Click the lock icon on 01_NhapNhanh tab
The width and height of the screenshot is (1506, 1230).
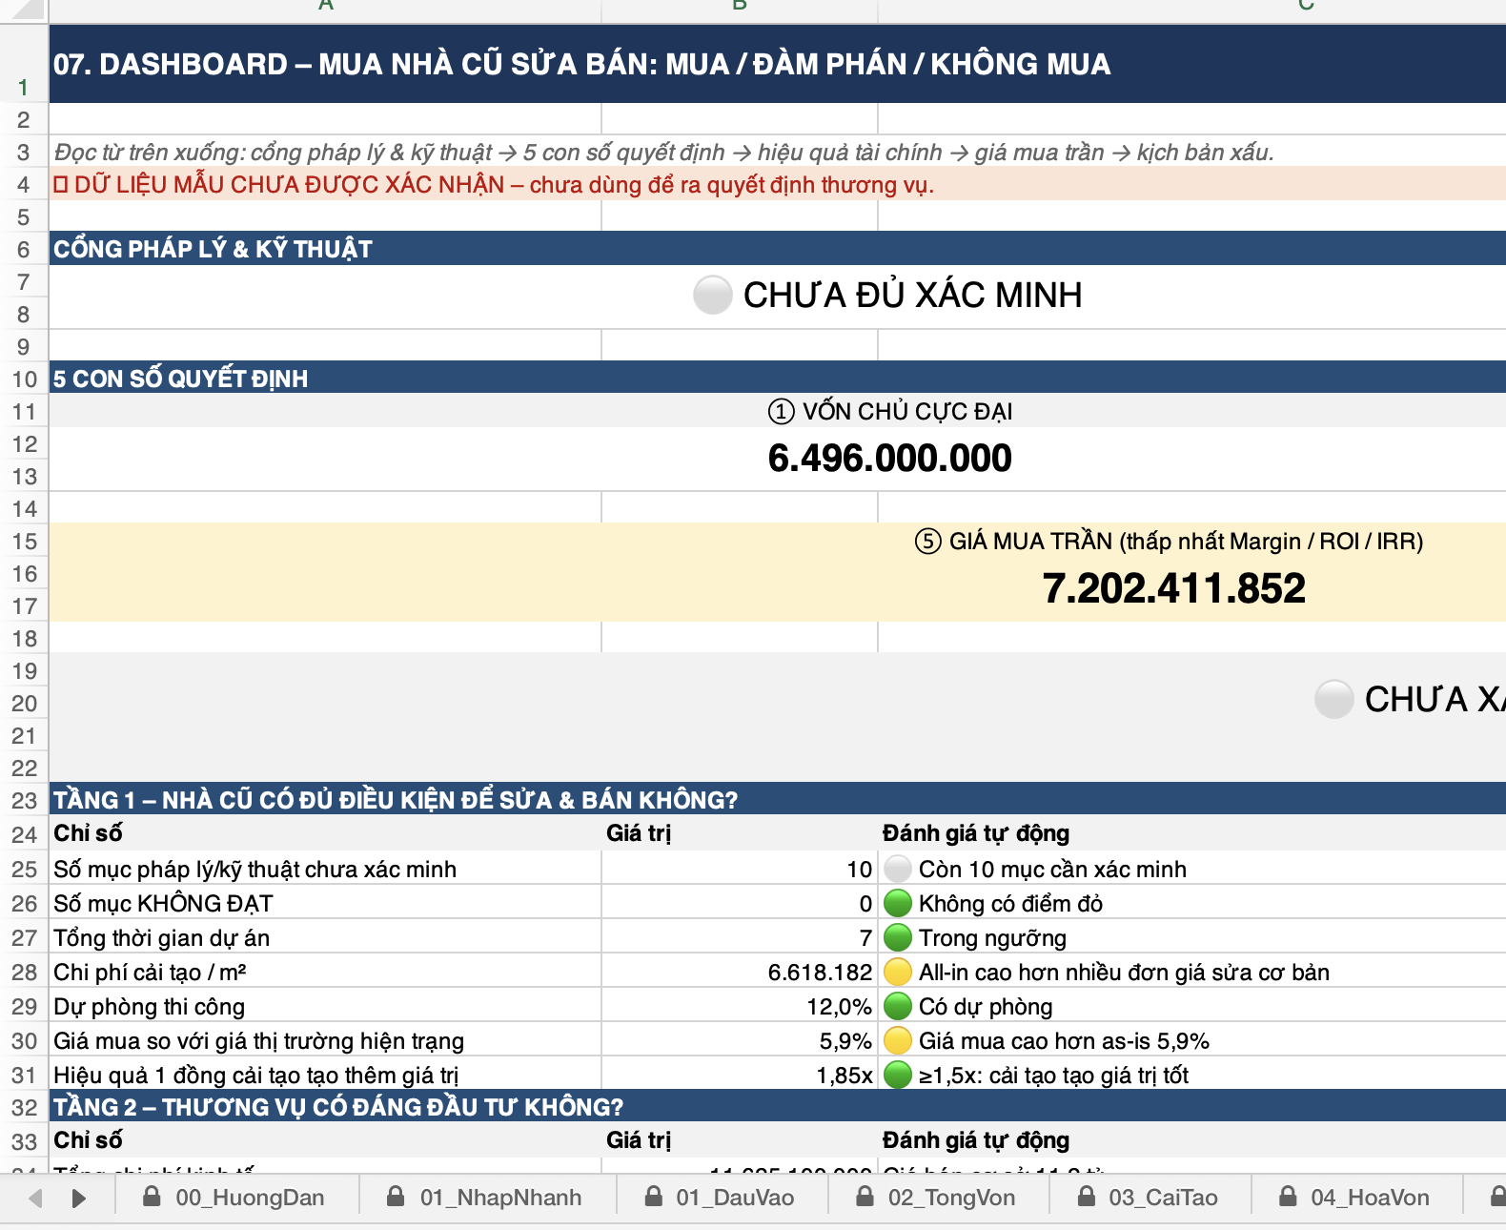[396, 1196]
